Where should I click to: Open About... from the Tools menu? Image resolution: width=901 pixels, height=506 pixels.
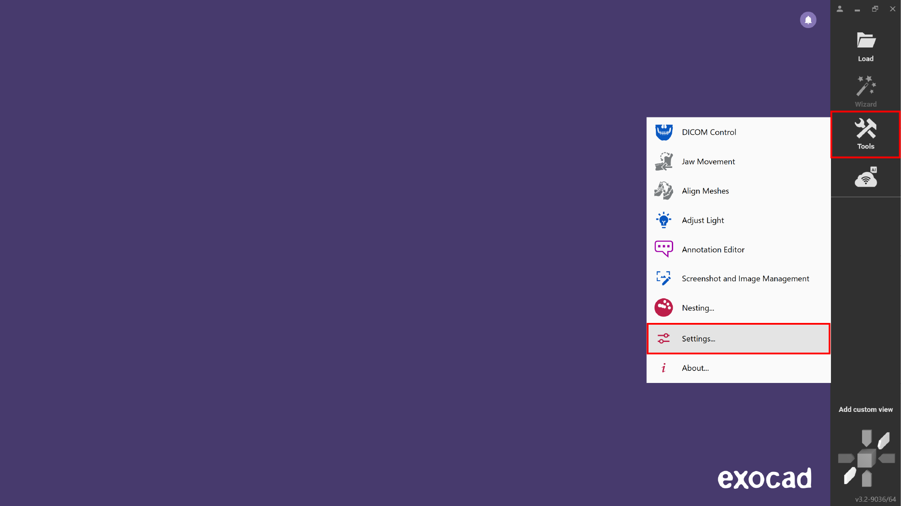(738, 368)
